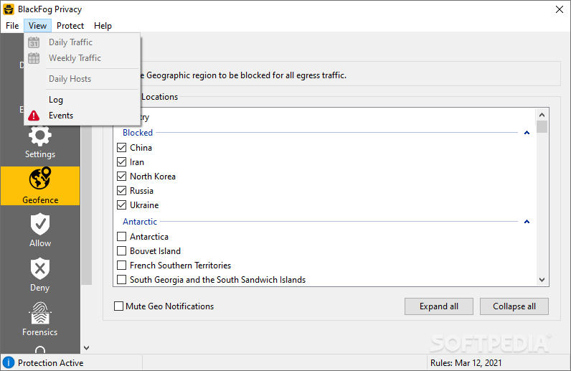
Task: Check the Antarctica checkbox
Action: click(122, 237)
